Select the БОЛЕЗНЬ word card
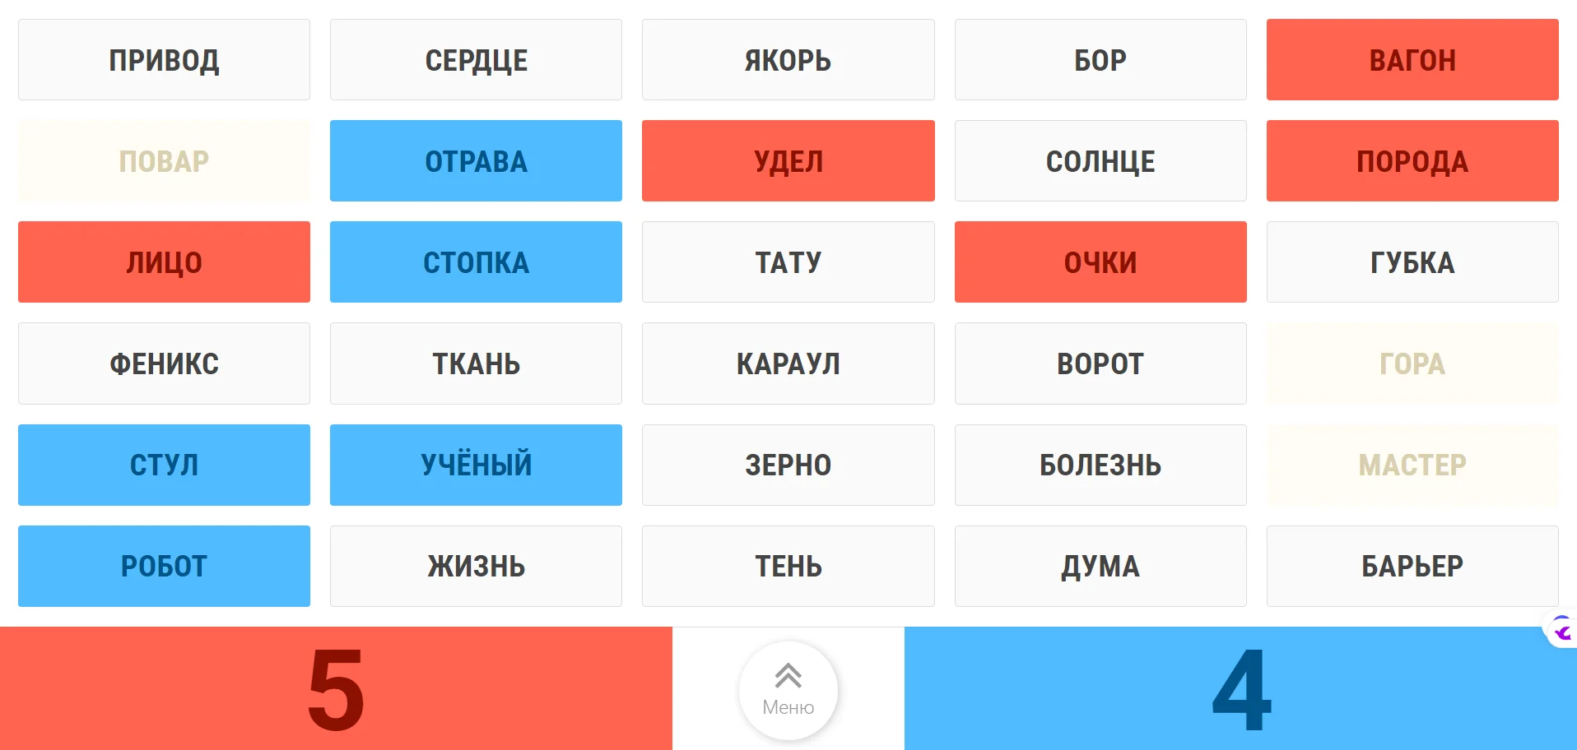1577x750 pixels. tap(1100, 465)
